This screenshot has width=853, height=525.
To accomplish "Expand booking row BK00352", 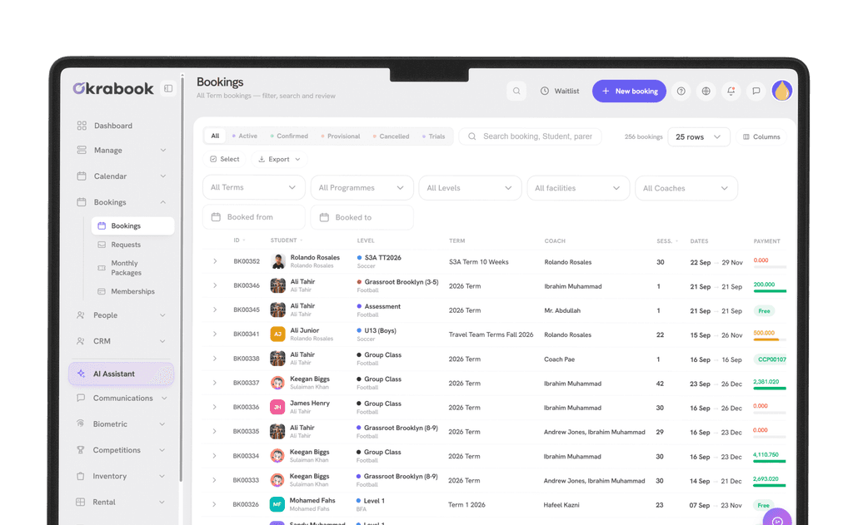I will point(215,261).
